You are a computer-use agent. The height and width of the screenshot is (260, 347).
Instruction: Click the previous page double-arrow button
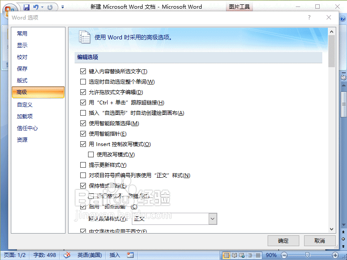343,232
